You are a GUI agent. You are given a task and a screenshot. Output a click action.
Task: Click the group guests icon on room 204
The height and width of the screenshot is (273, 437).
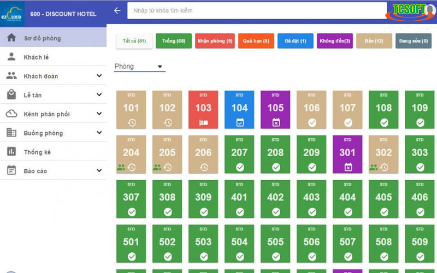pos(121,168)
